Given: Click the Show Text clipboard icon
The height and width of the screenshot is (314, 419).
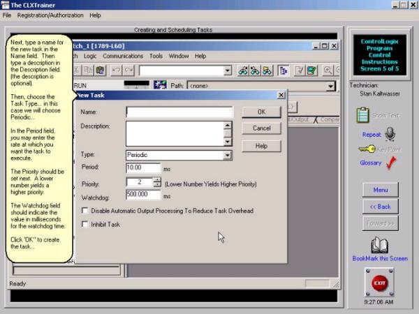Looking at the screenshot, I should click(363, 115).
